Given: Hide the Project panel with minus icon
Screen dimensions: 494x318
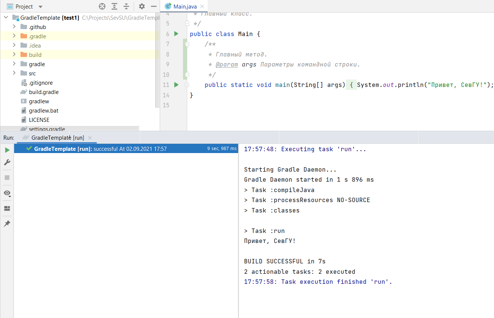Looking at the screenshot, I should (x=153, y=6).
